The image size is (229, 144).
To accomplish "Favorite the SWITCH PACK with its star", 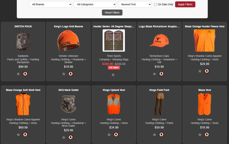I will 18,74.
